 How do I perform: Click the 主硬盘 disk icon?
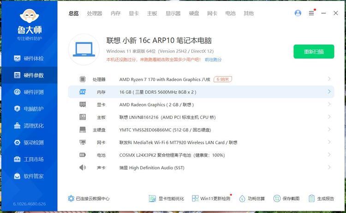(x=83, y=130)
